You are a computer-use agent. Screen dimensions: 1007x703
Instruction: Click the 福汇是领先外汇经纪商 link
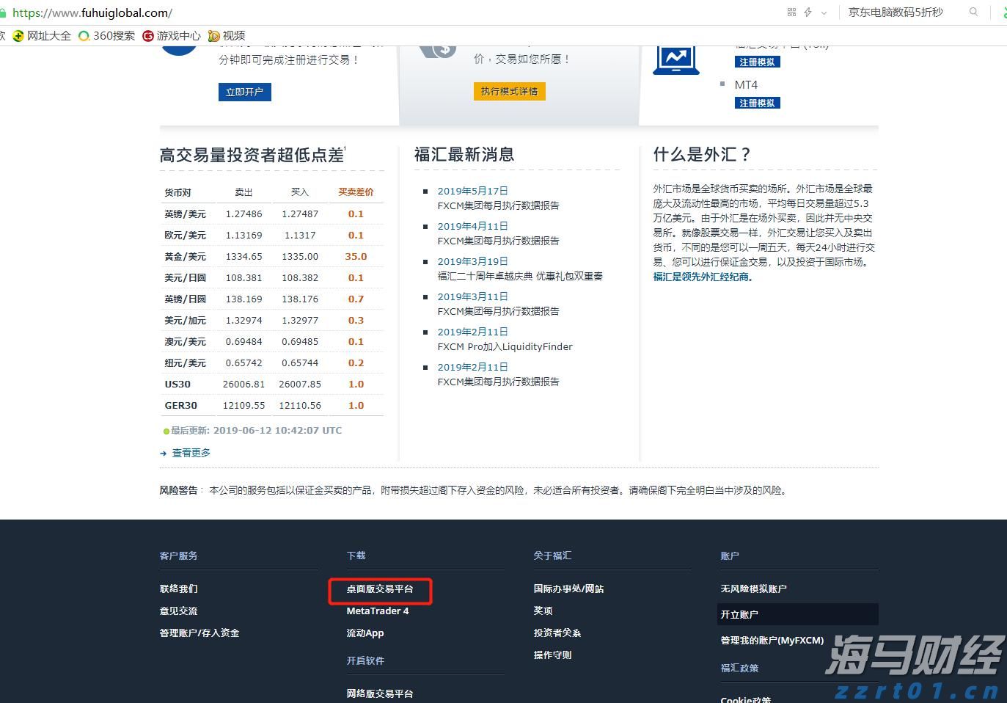[702, 277]
